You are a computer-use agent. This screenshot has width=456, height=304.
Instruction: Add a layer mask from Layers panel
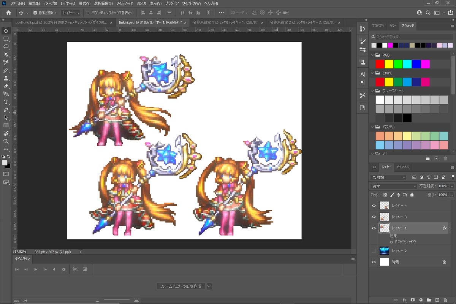(x=413, y=300)
